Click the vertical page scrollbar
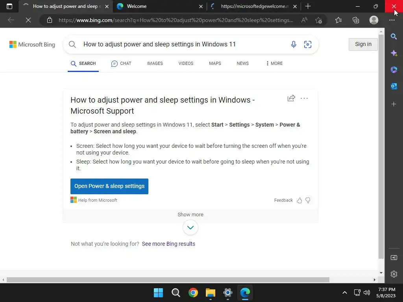Screen dimensions: 403x302 (381, 146)
